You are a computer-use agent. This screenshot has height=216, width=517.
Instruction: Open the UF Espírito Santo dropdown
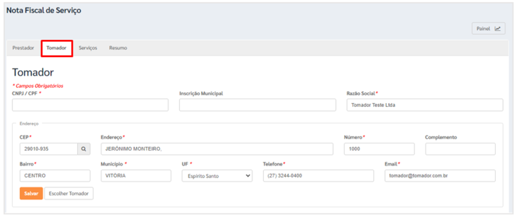coord(217,176)
